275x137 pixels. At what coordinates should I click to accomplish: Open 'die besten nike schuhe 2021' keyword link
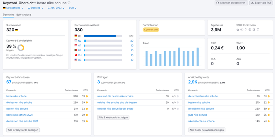(22, 121)
